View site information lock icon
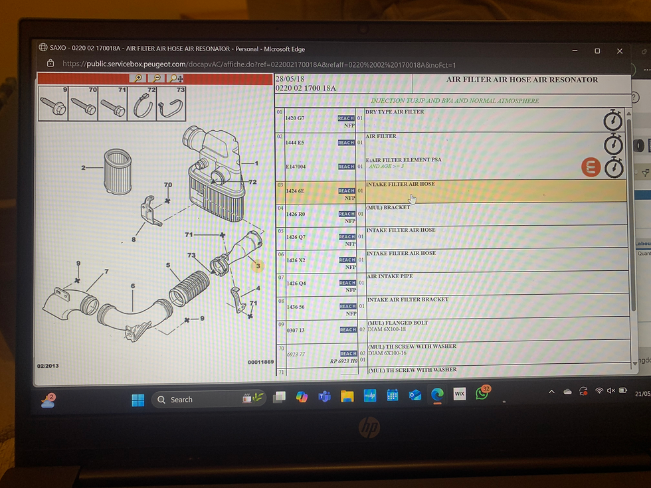The image size is (651, 488). (50, 64)
